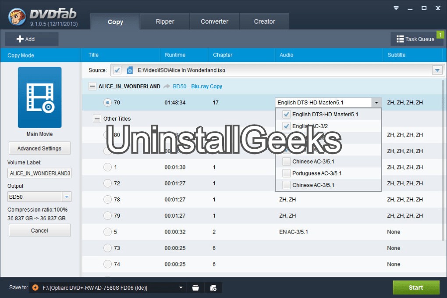Click the Cancel button
Image resolution: width=447 pixels, height=298 pixels.
39,230
